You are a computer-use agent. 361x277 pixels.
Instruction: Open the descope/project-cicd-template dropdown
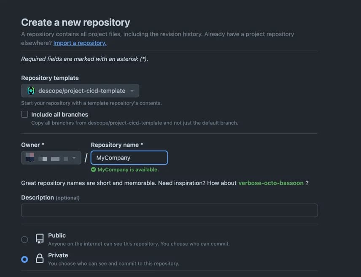[x=80, y=90]
